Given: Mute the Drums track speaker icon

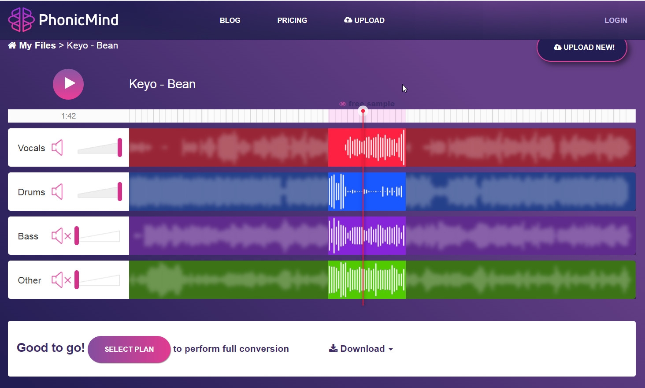Looking at the screenshot, I should (x=57, y=192).
